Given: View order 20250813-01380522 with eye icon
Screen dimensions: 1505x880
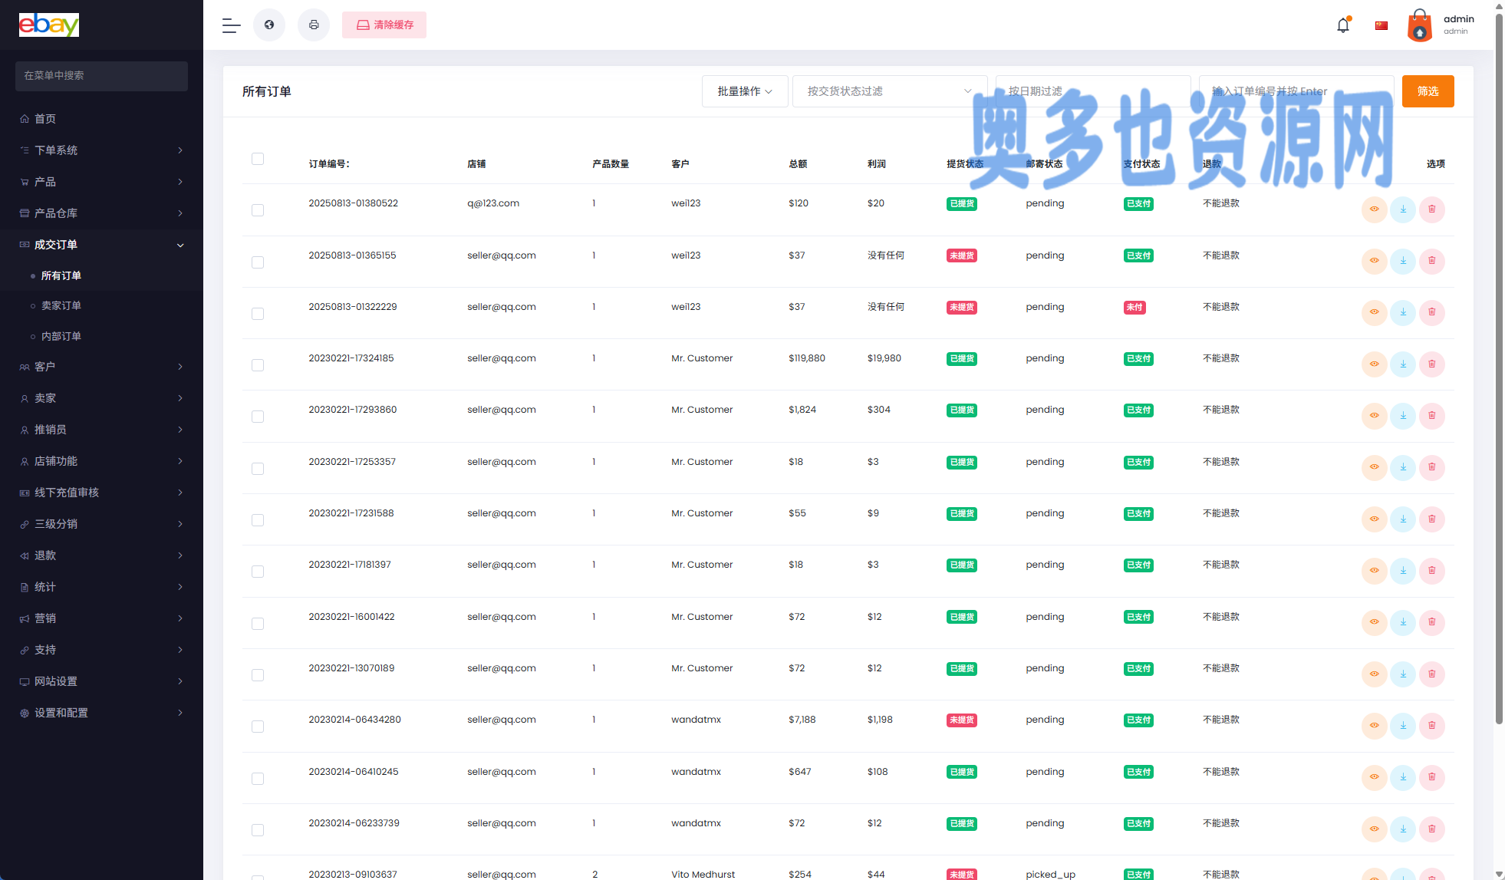Looking at the screenshot, I should 1374,209.
